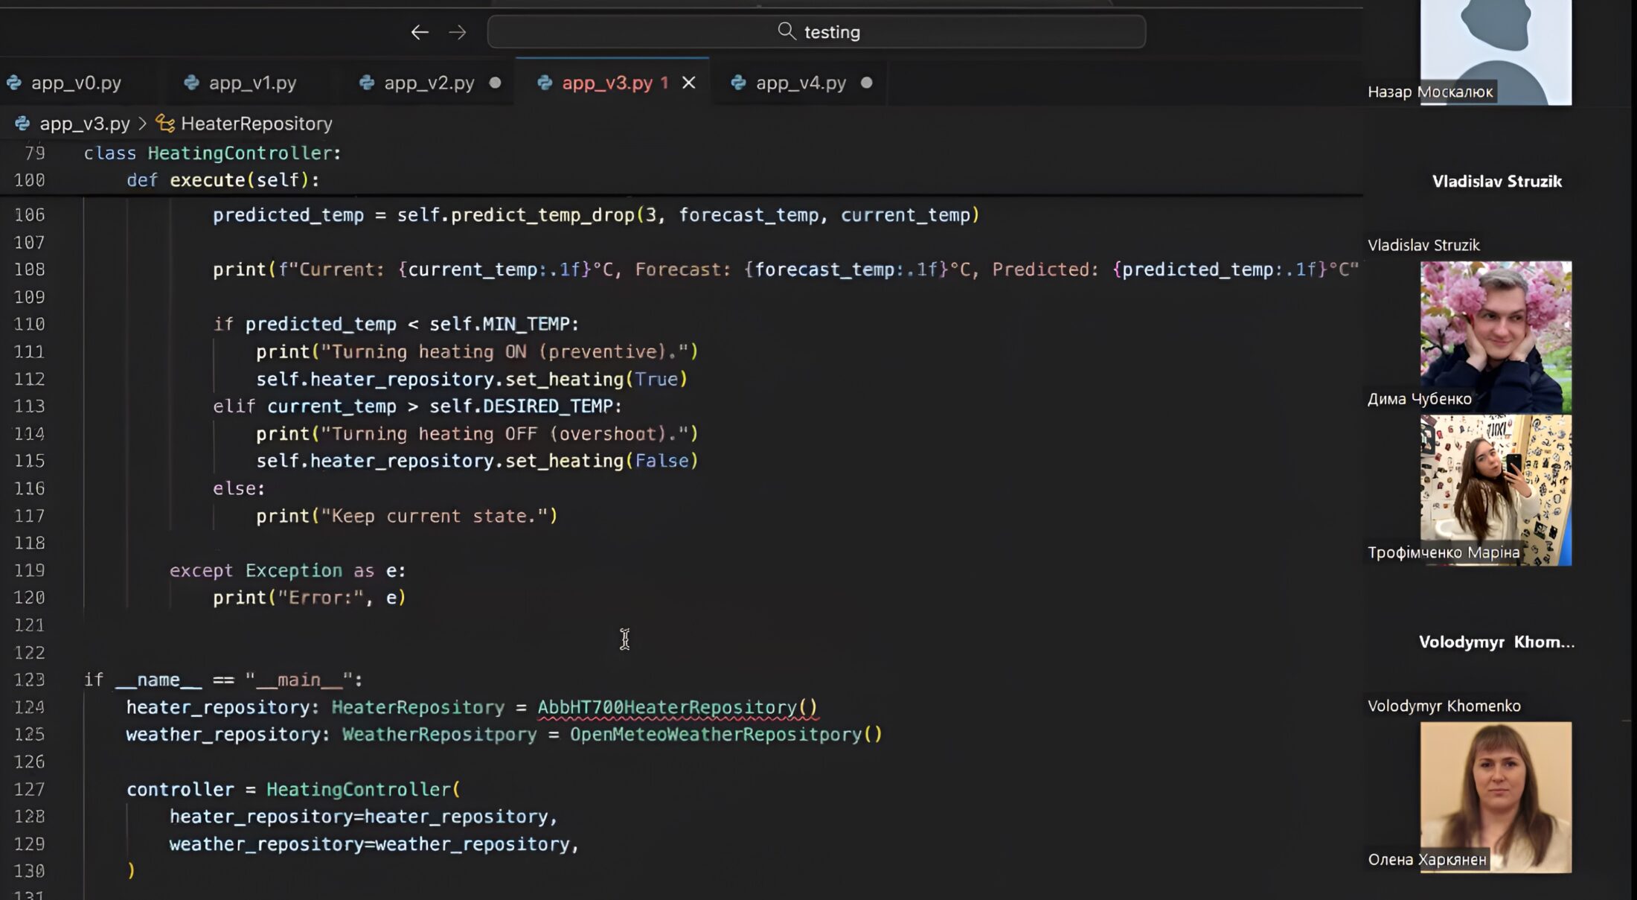Close the app_v3.py tab

(x=689, y=83)
